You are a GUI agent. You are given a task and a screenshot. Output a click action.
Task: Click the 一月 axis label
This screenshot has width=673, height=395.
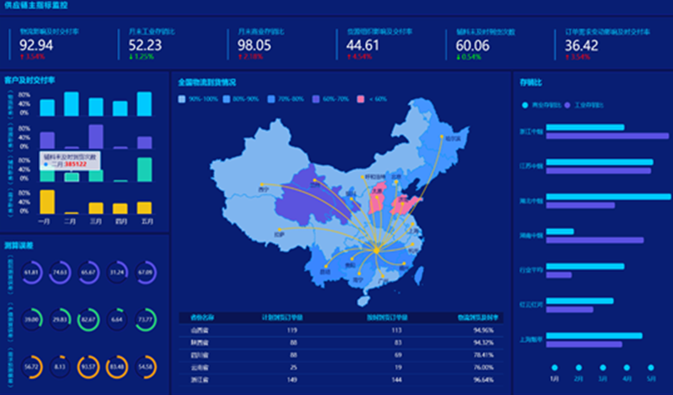pyautogui.click(x=44, y=221)
